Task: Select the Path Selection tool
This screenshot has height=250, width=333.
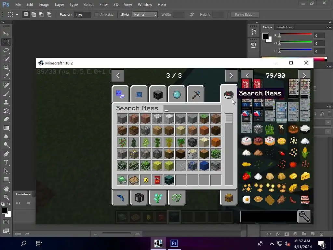Action: click(x=6, y=171)
